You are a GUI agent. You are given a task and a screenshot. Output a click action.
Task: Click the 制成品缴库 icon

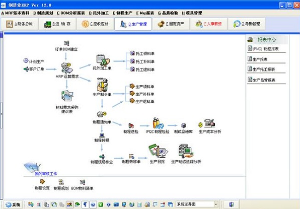(184, 125)
